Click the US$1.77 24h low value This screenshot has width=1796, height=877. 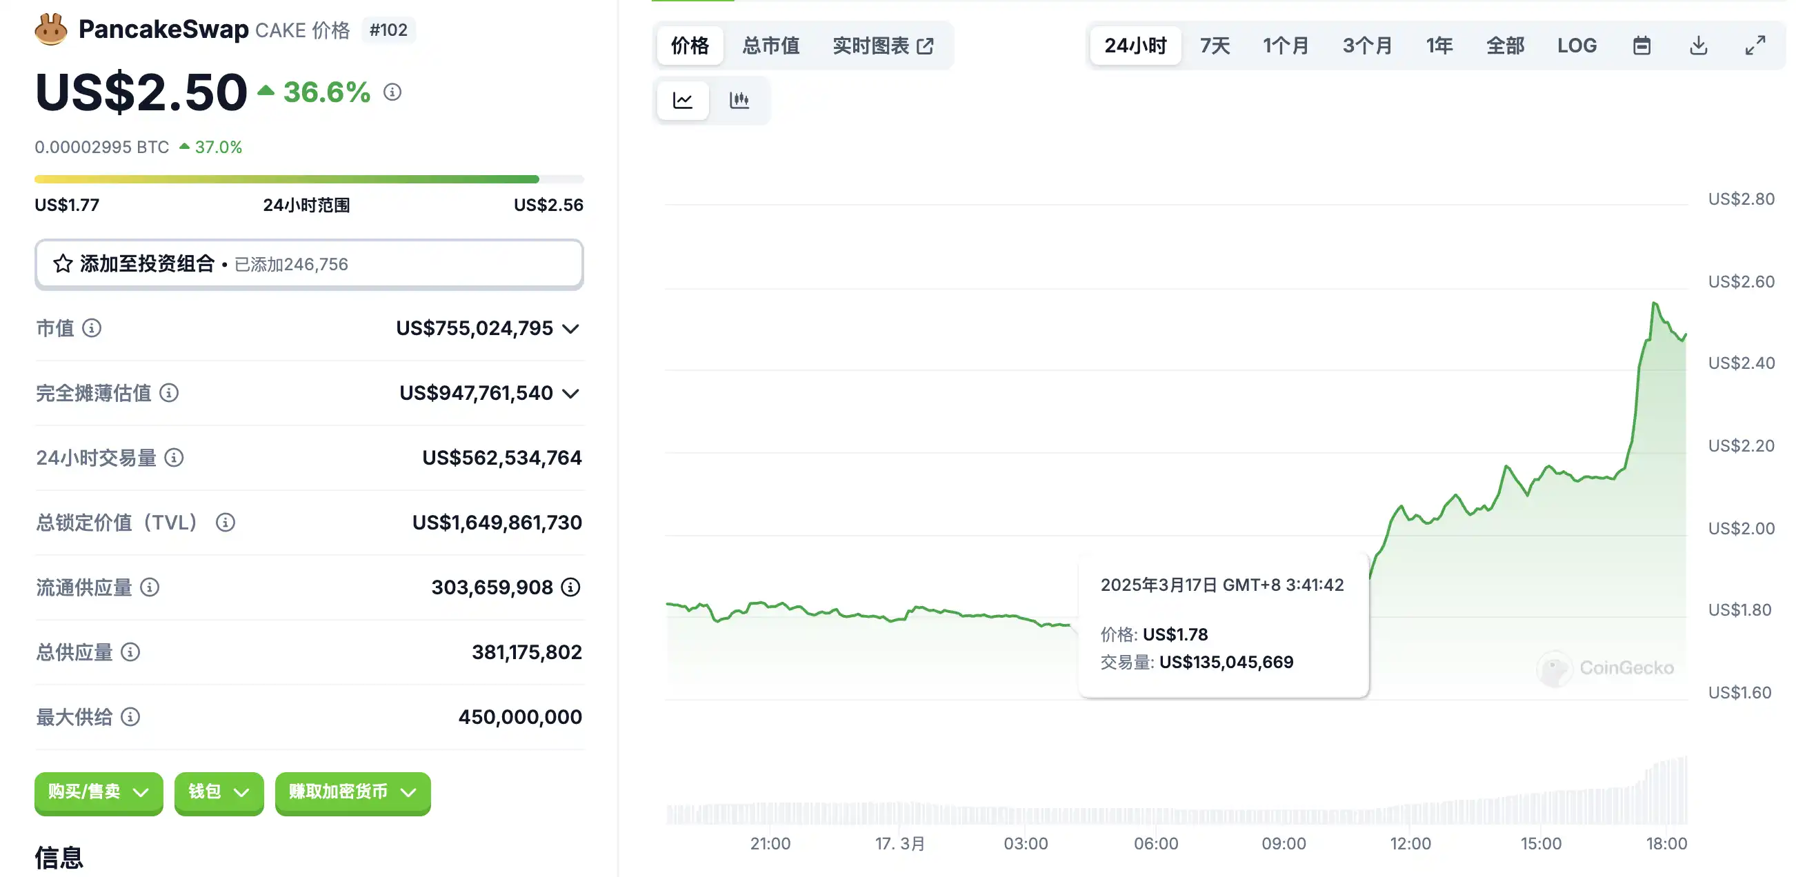[x=67, y=205]
